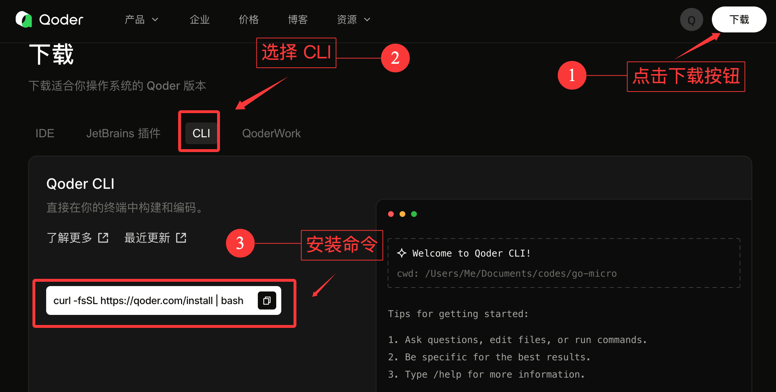Select the JetBrains 插件 tab

tap(123, 133)
